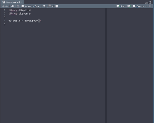The height and width of the screenshot is (123, 154).
Task: Click line number 2 in gutter
Action: click(5, 14)
